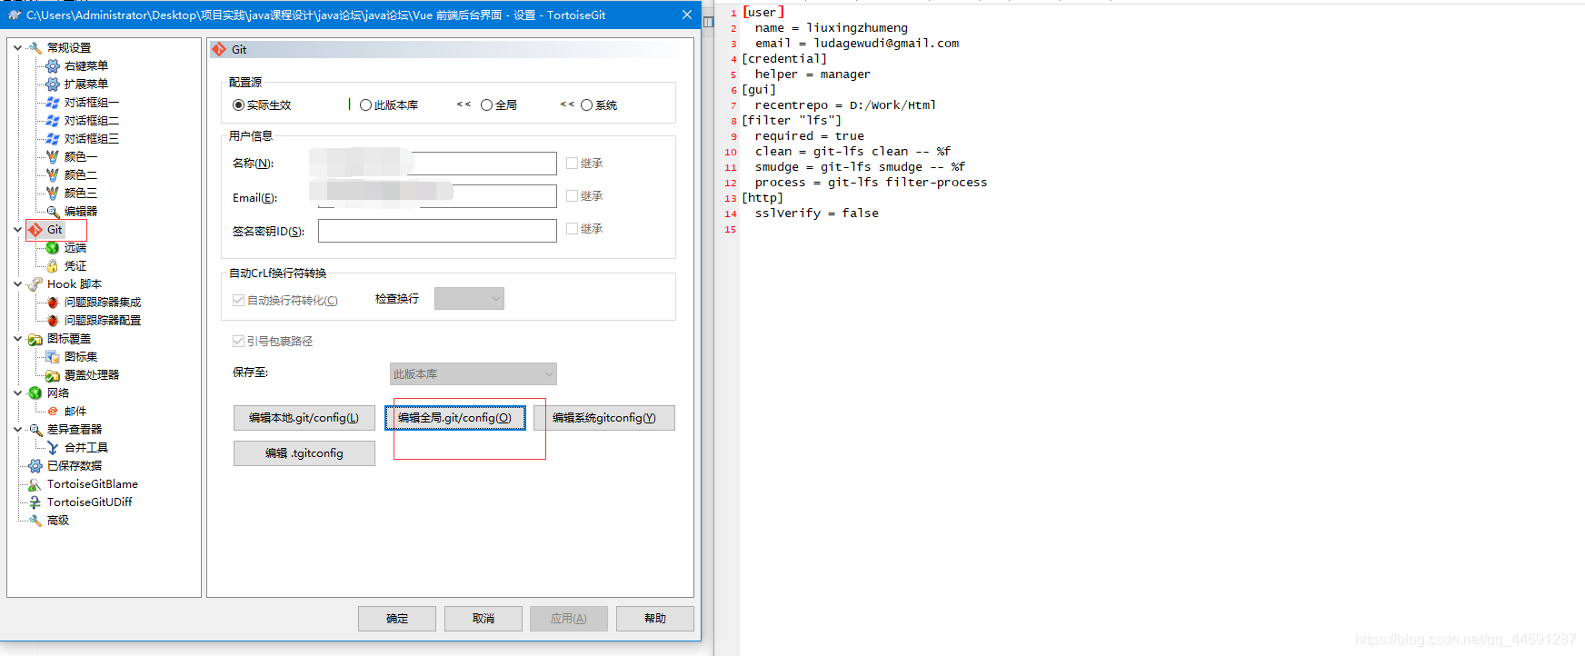Click the 邮件 at-sign icon

click(53, 412)
